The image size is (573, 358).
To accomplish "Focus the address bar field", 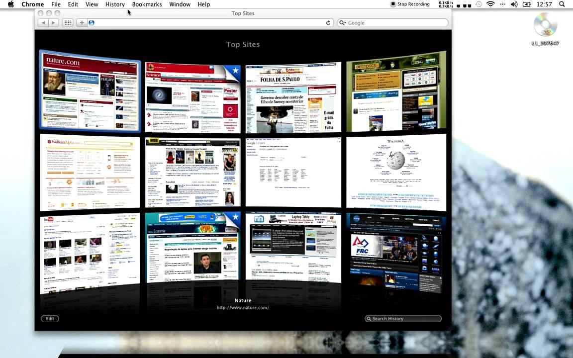I will click(210, 23).
